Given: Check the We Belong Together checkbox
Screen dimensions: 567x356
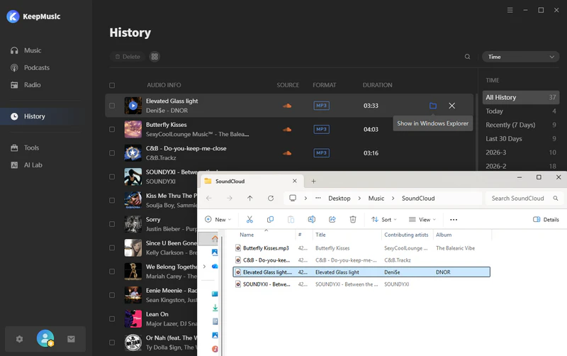Looking at the screenshot, I should 112,272.
